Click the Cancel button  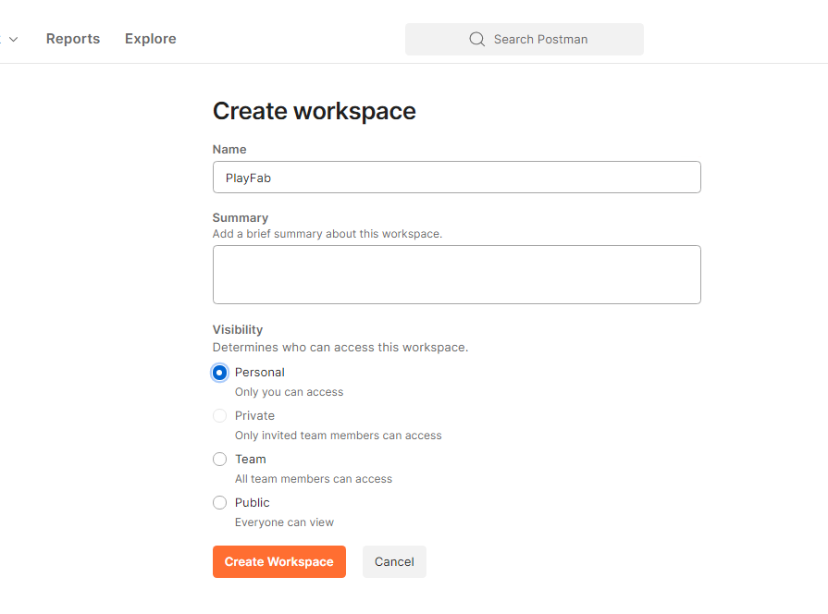[394, 561]
